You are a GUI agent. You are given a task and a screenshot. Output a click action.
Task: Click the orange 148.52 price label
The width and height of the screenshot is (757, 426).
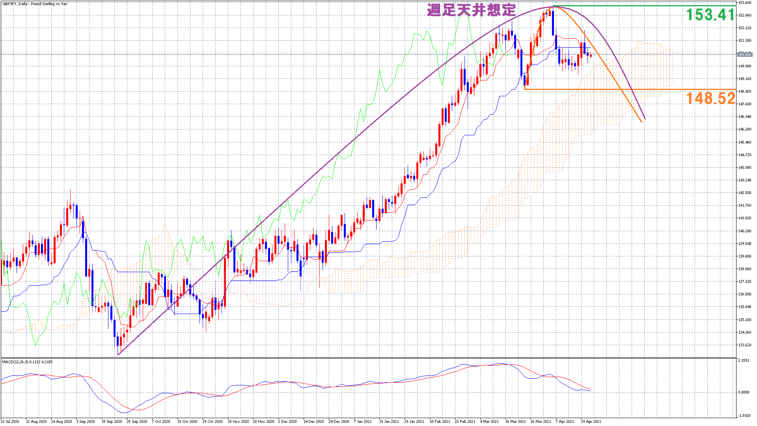tap(710, 98)
